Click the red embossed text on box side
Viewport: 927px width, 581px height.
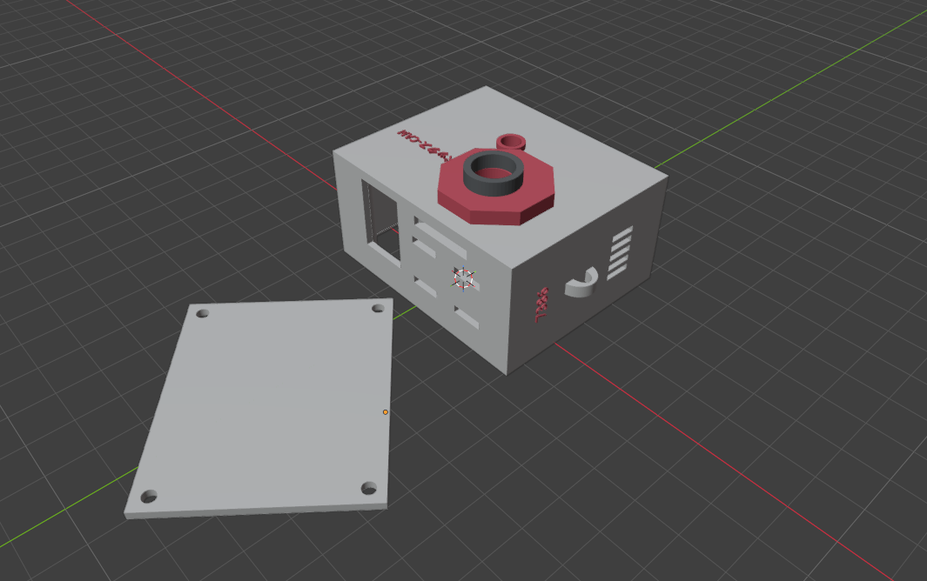(542, 305)
